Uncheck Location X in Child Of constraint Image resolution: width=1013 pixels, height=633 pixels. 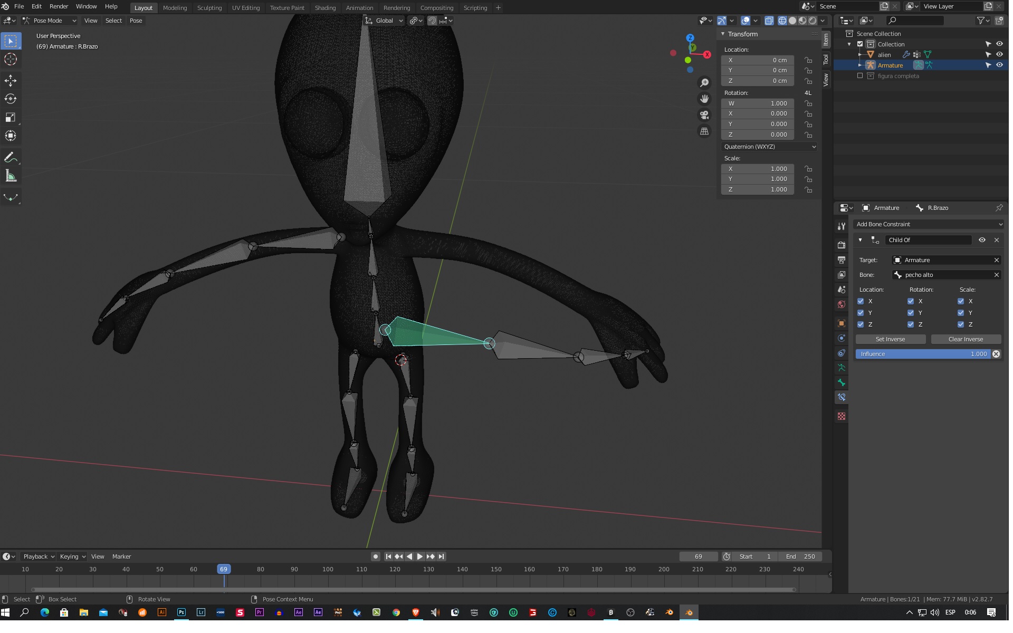[861, 301]
